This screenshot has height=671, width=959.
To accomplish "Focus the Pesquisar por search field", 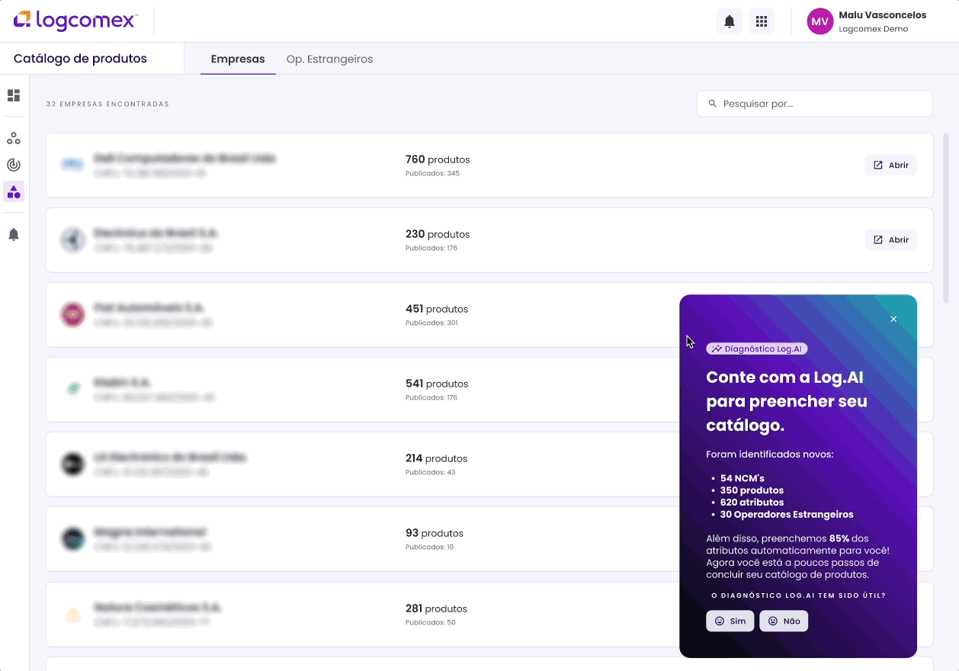I will pyautogui.click(x=814, y=104).
